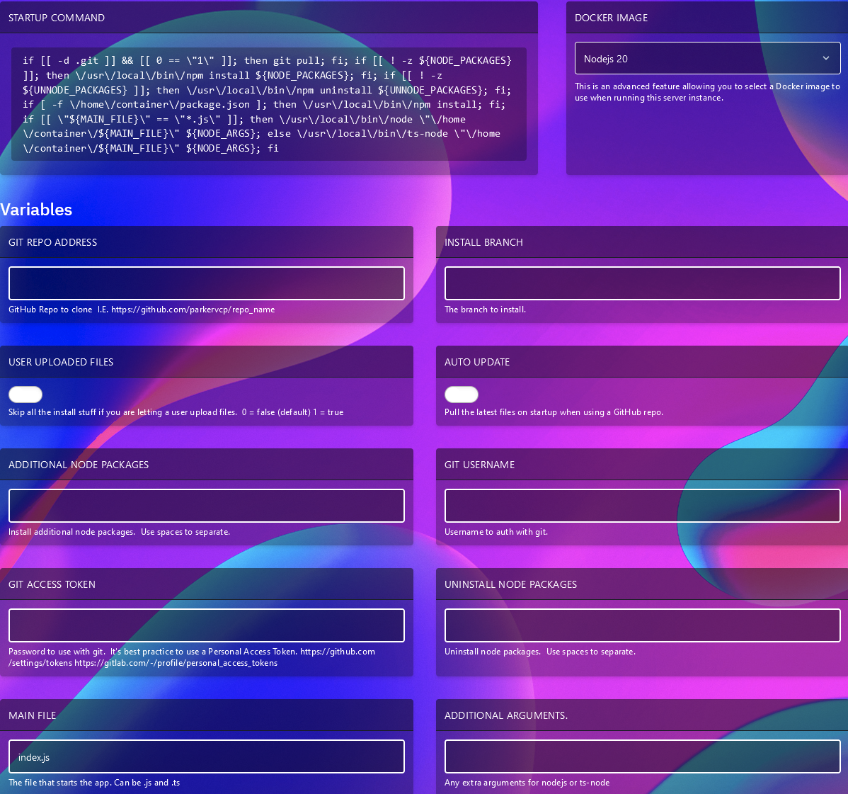848x794 pixels.
Task: Expand the Docker image selector chevron
Action: 825,58
